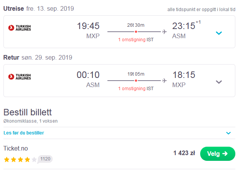Click "1 omstigning IST" on return flight

point(136,89)
